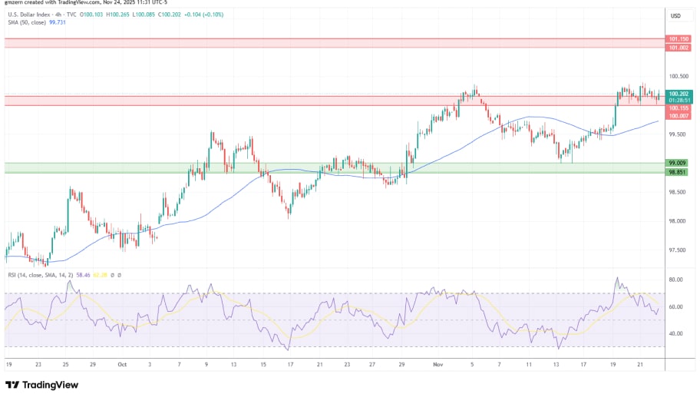Click the 99.009 green support label
700x394 pixels.
pyautogui.click(x=678, y=164)
